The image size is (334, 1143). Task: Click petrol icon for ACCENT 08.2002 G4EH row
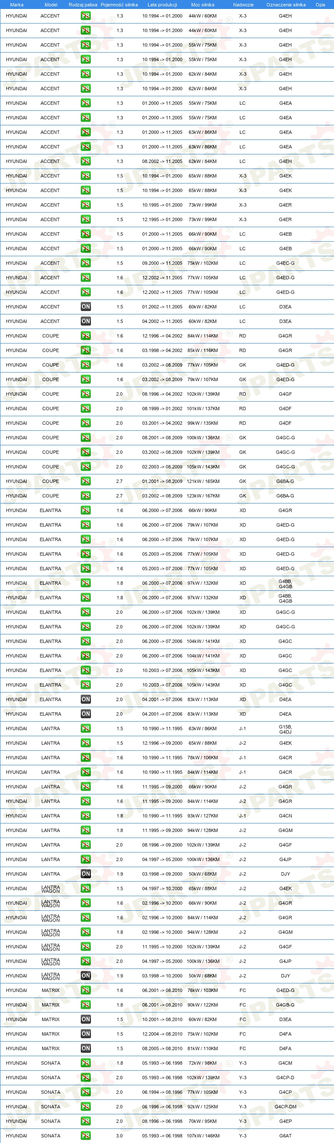pyautogui.click(x=85, y=161)
